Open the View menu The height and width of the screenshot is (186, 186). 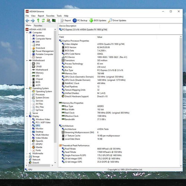[33, 16]
